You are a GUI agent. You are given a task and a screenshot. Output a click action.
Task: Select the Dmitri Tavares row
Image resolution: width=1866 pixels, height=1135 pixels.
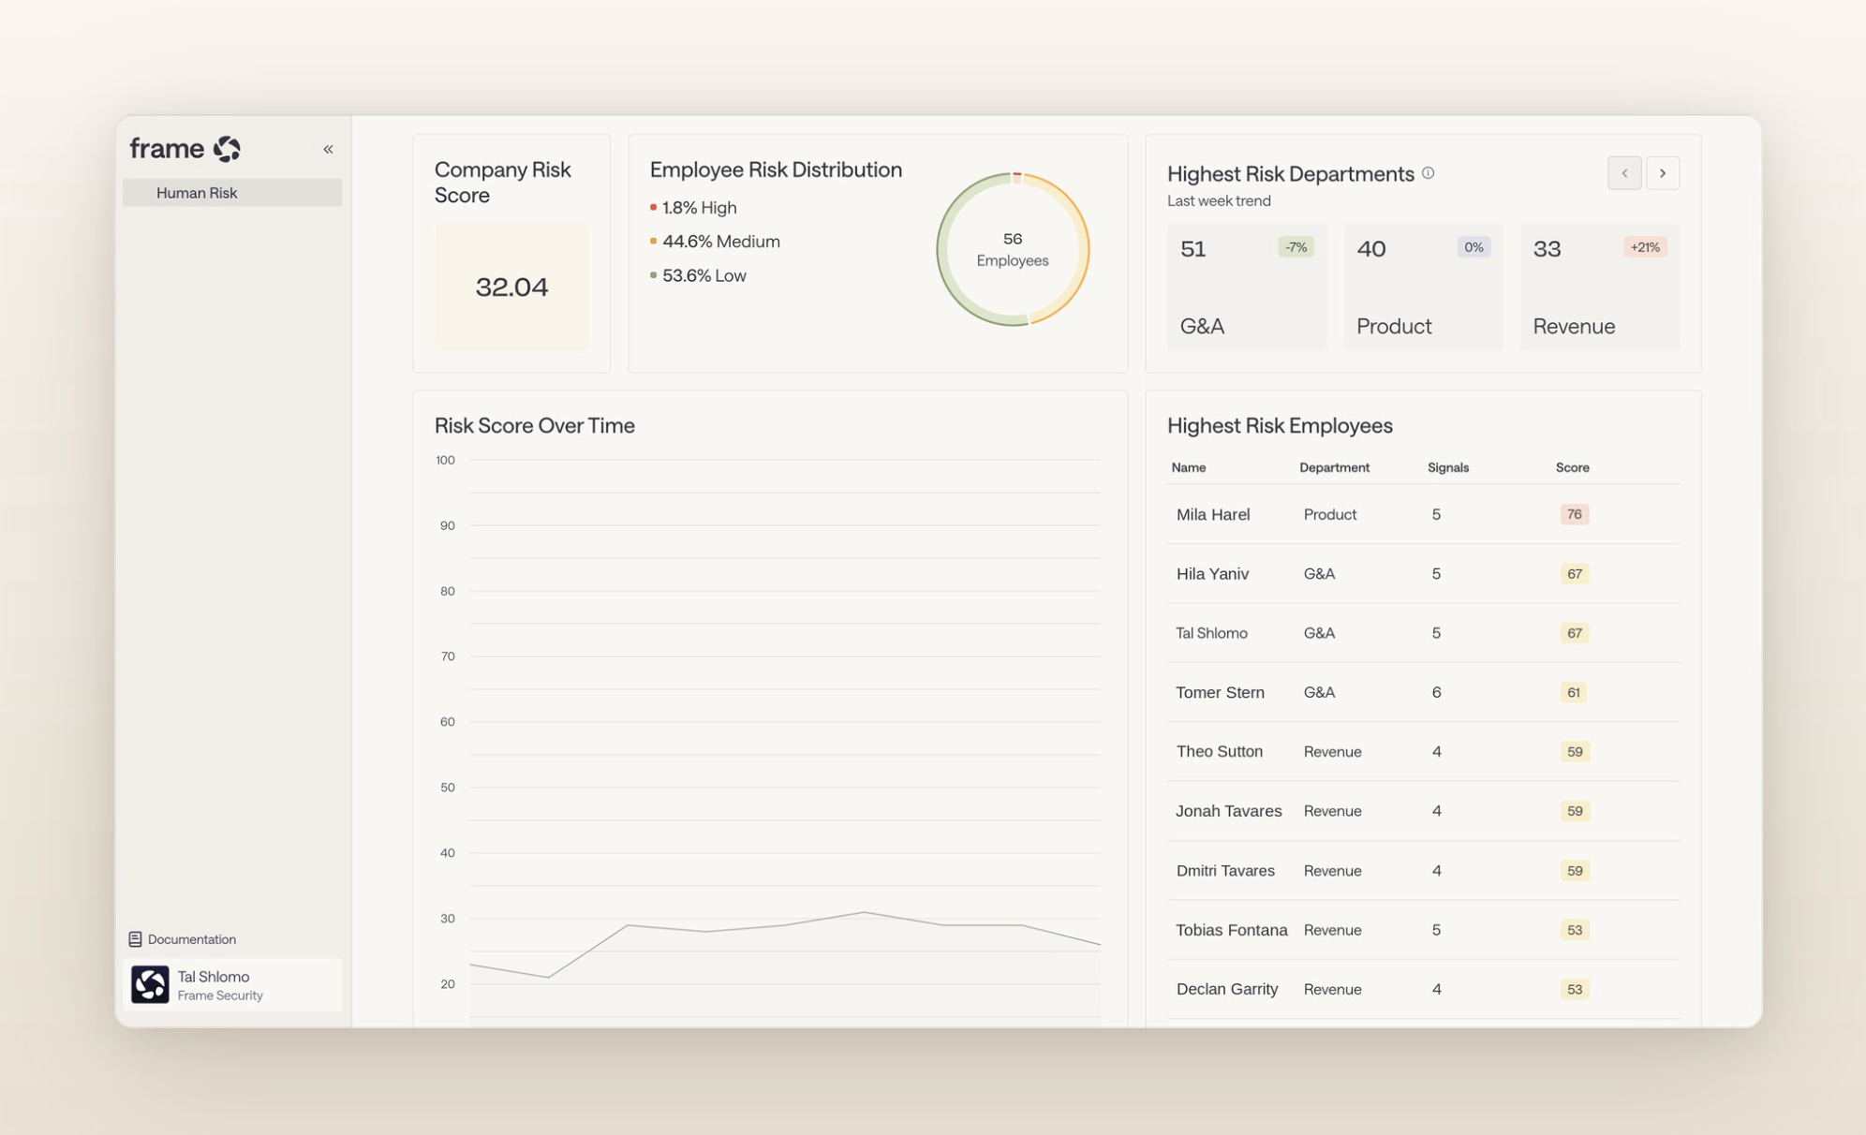click(x=1423, y=870)
